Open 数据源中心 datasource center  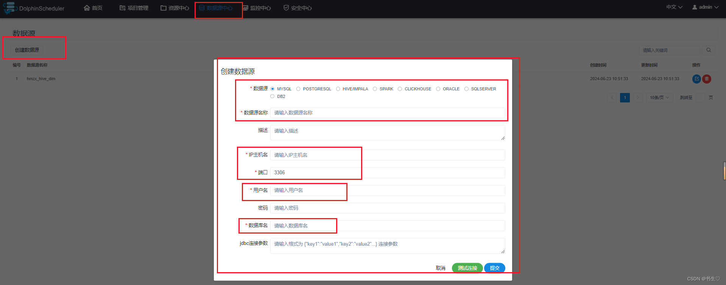[216, 8]
